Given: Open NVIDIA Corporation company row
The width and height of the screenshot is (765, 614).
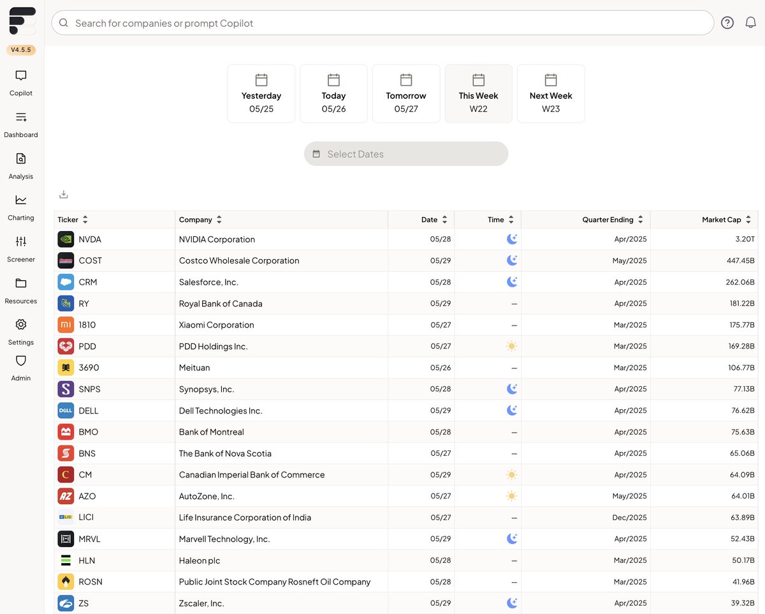Looking at the screenshot, I should (x=406, y=239).
